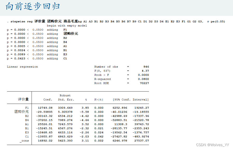Click the 'P>|t|' column header
This screenshot has height=149, width=233.
point(99,100)
